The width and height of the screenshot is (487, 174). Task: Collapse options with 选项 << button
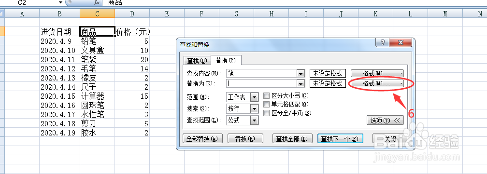pos(385,120)
